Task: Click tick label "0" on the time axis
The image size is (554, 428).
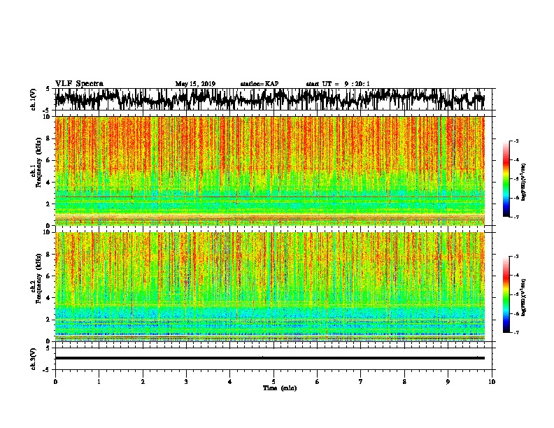Action: 55,382
